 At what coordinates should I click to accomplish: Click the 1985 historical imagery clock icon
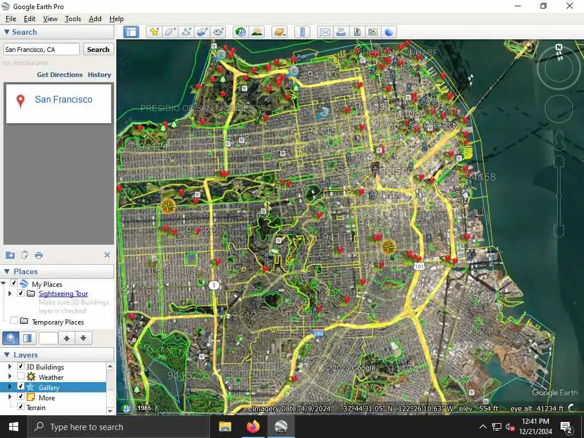click(127, 408)
